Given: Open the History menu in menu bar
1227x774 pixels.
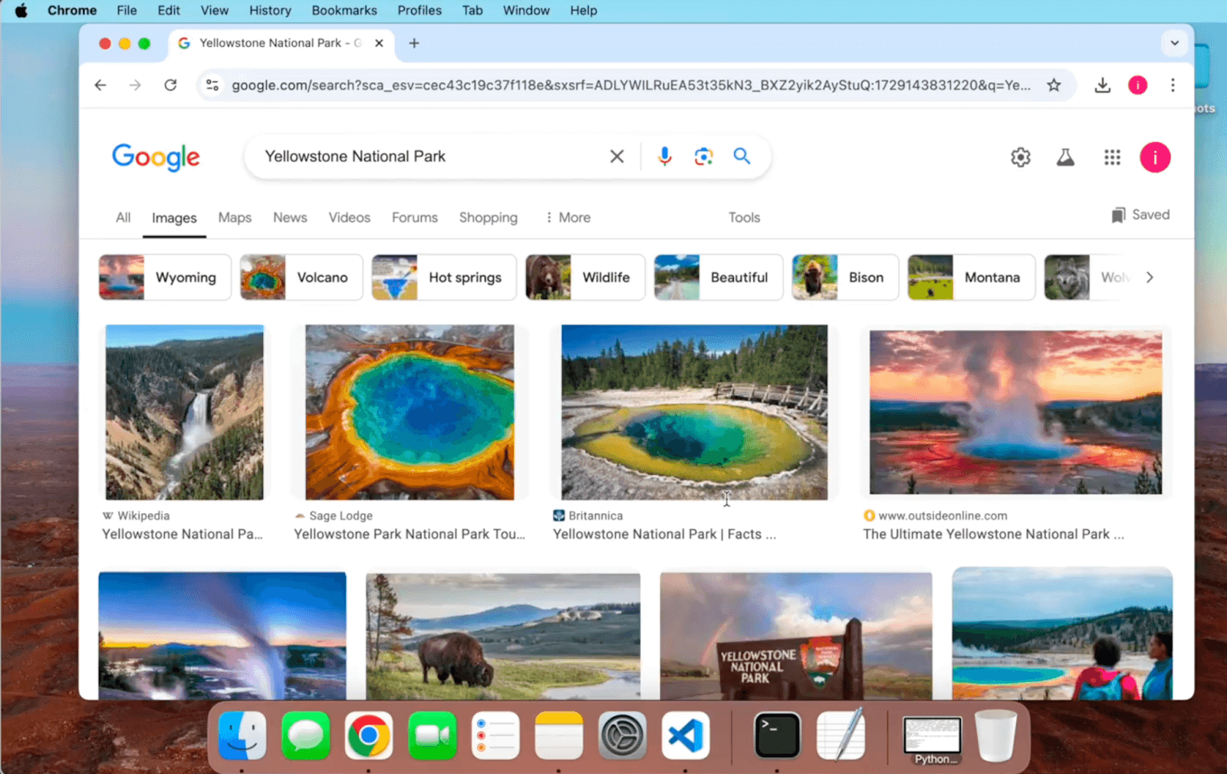Looking at the screenshot, I should click(270, 11).
